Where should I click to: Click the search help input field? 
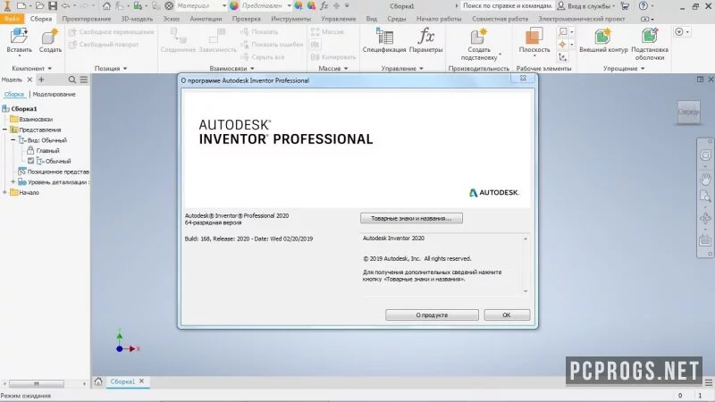[x=507, y=6]
